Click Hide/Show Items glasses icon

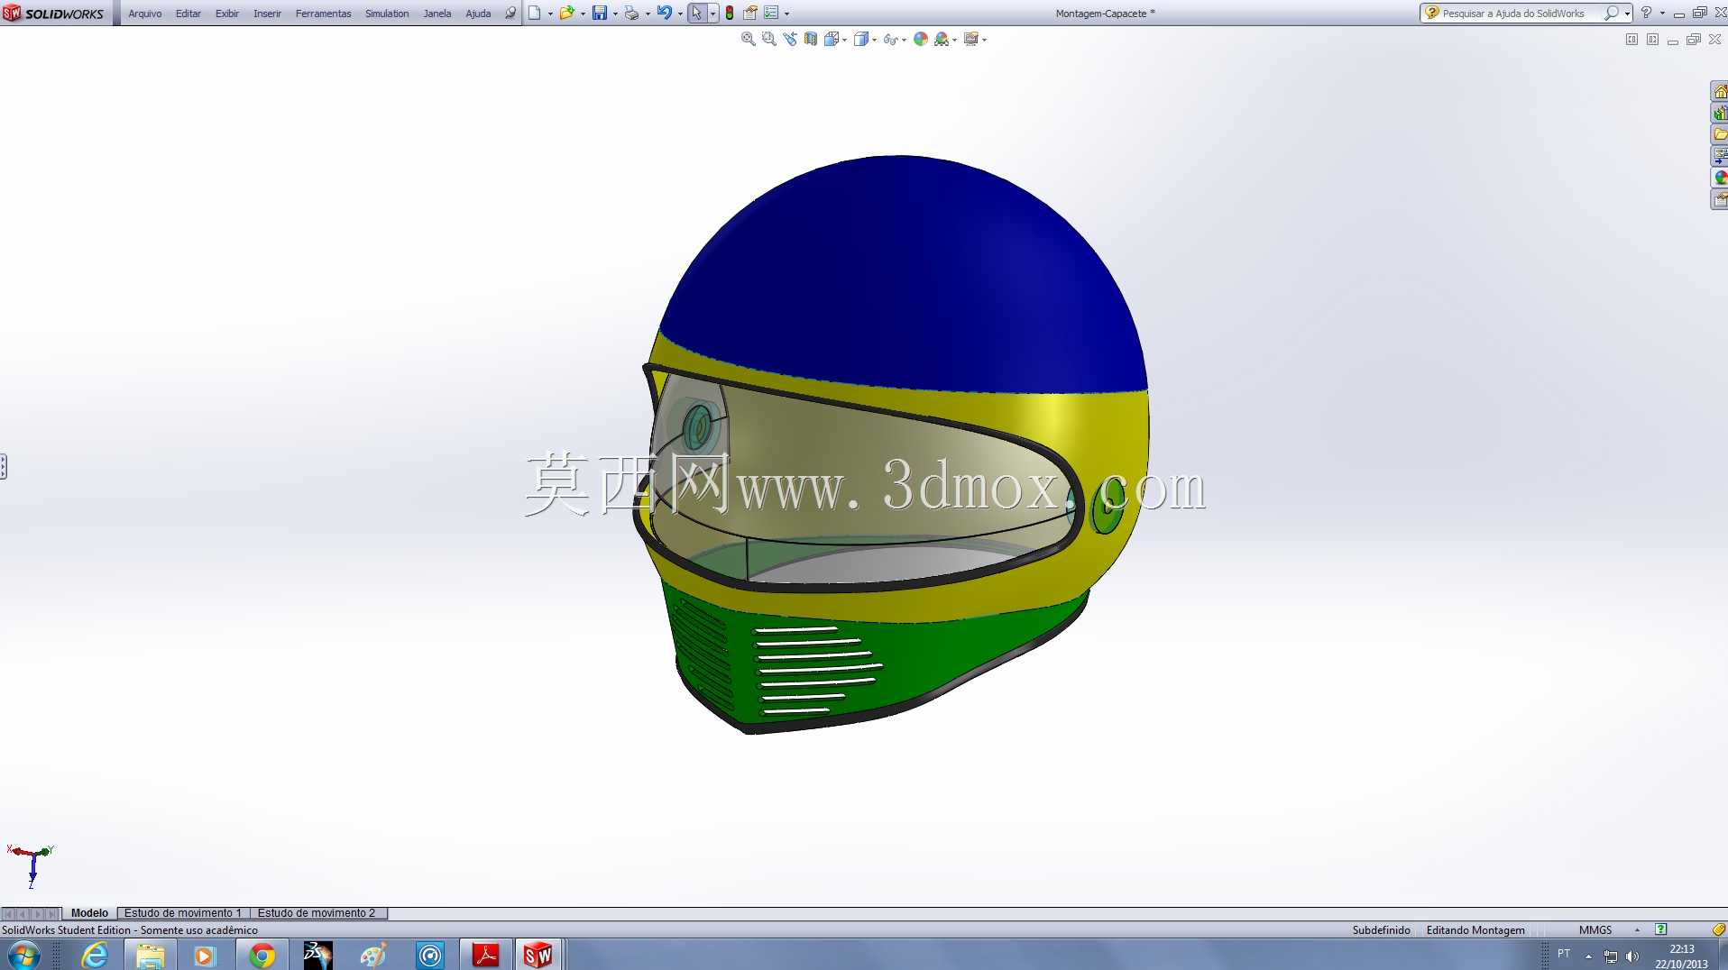[891, 39]
